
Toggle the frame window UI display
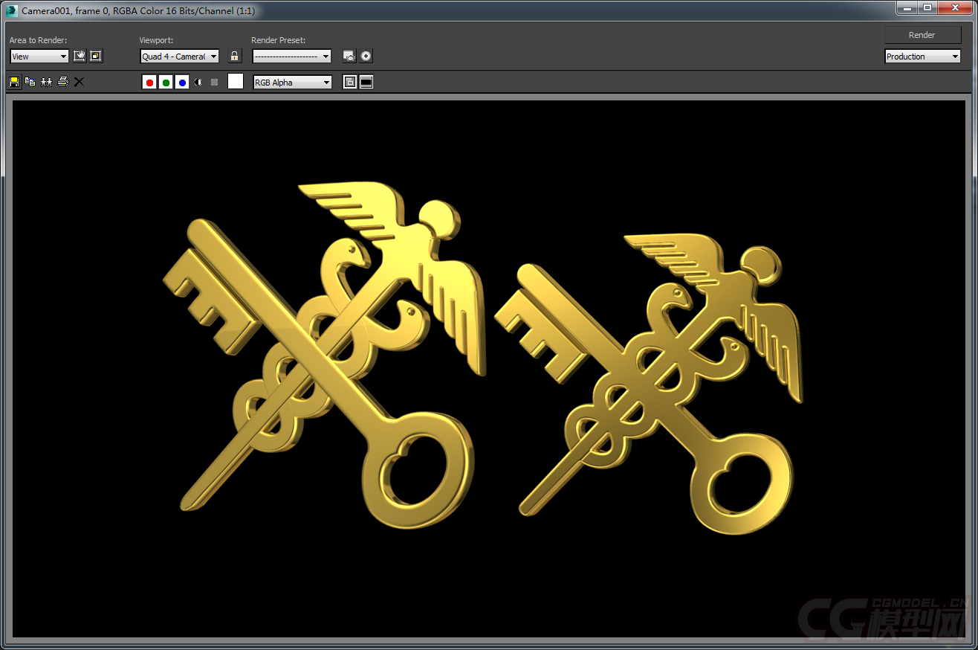(366, 83)
